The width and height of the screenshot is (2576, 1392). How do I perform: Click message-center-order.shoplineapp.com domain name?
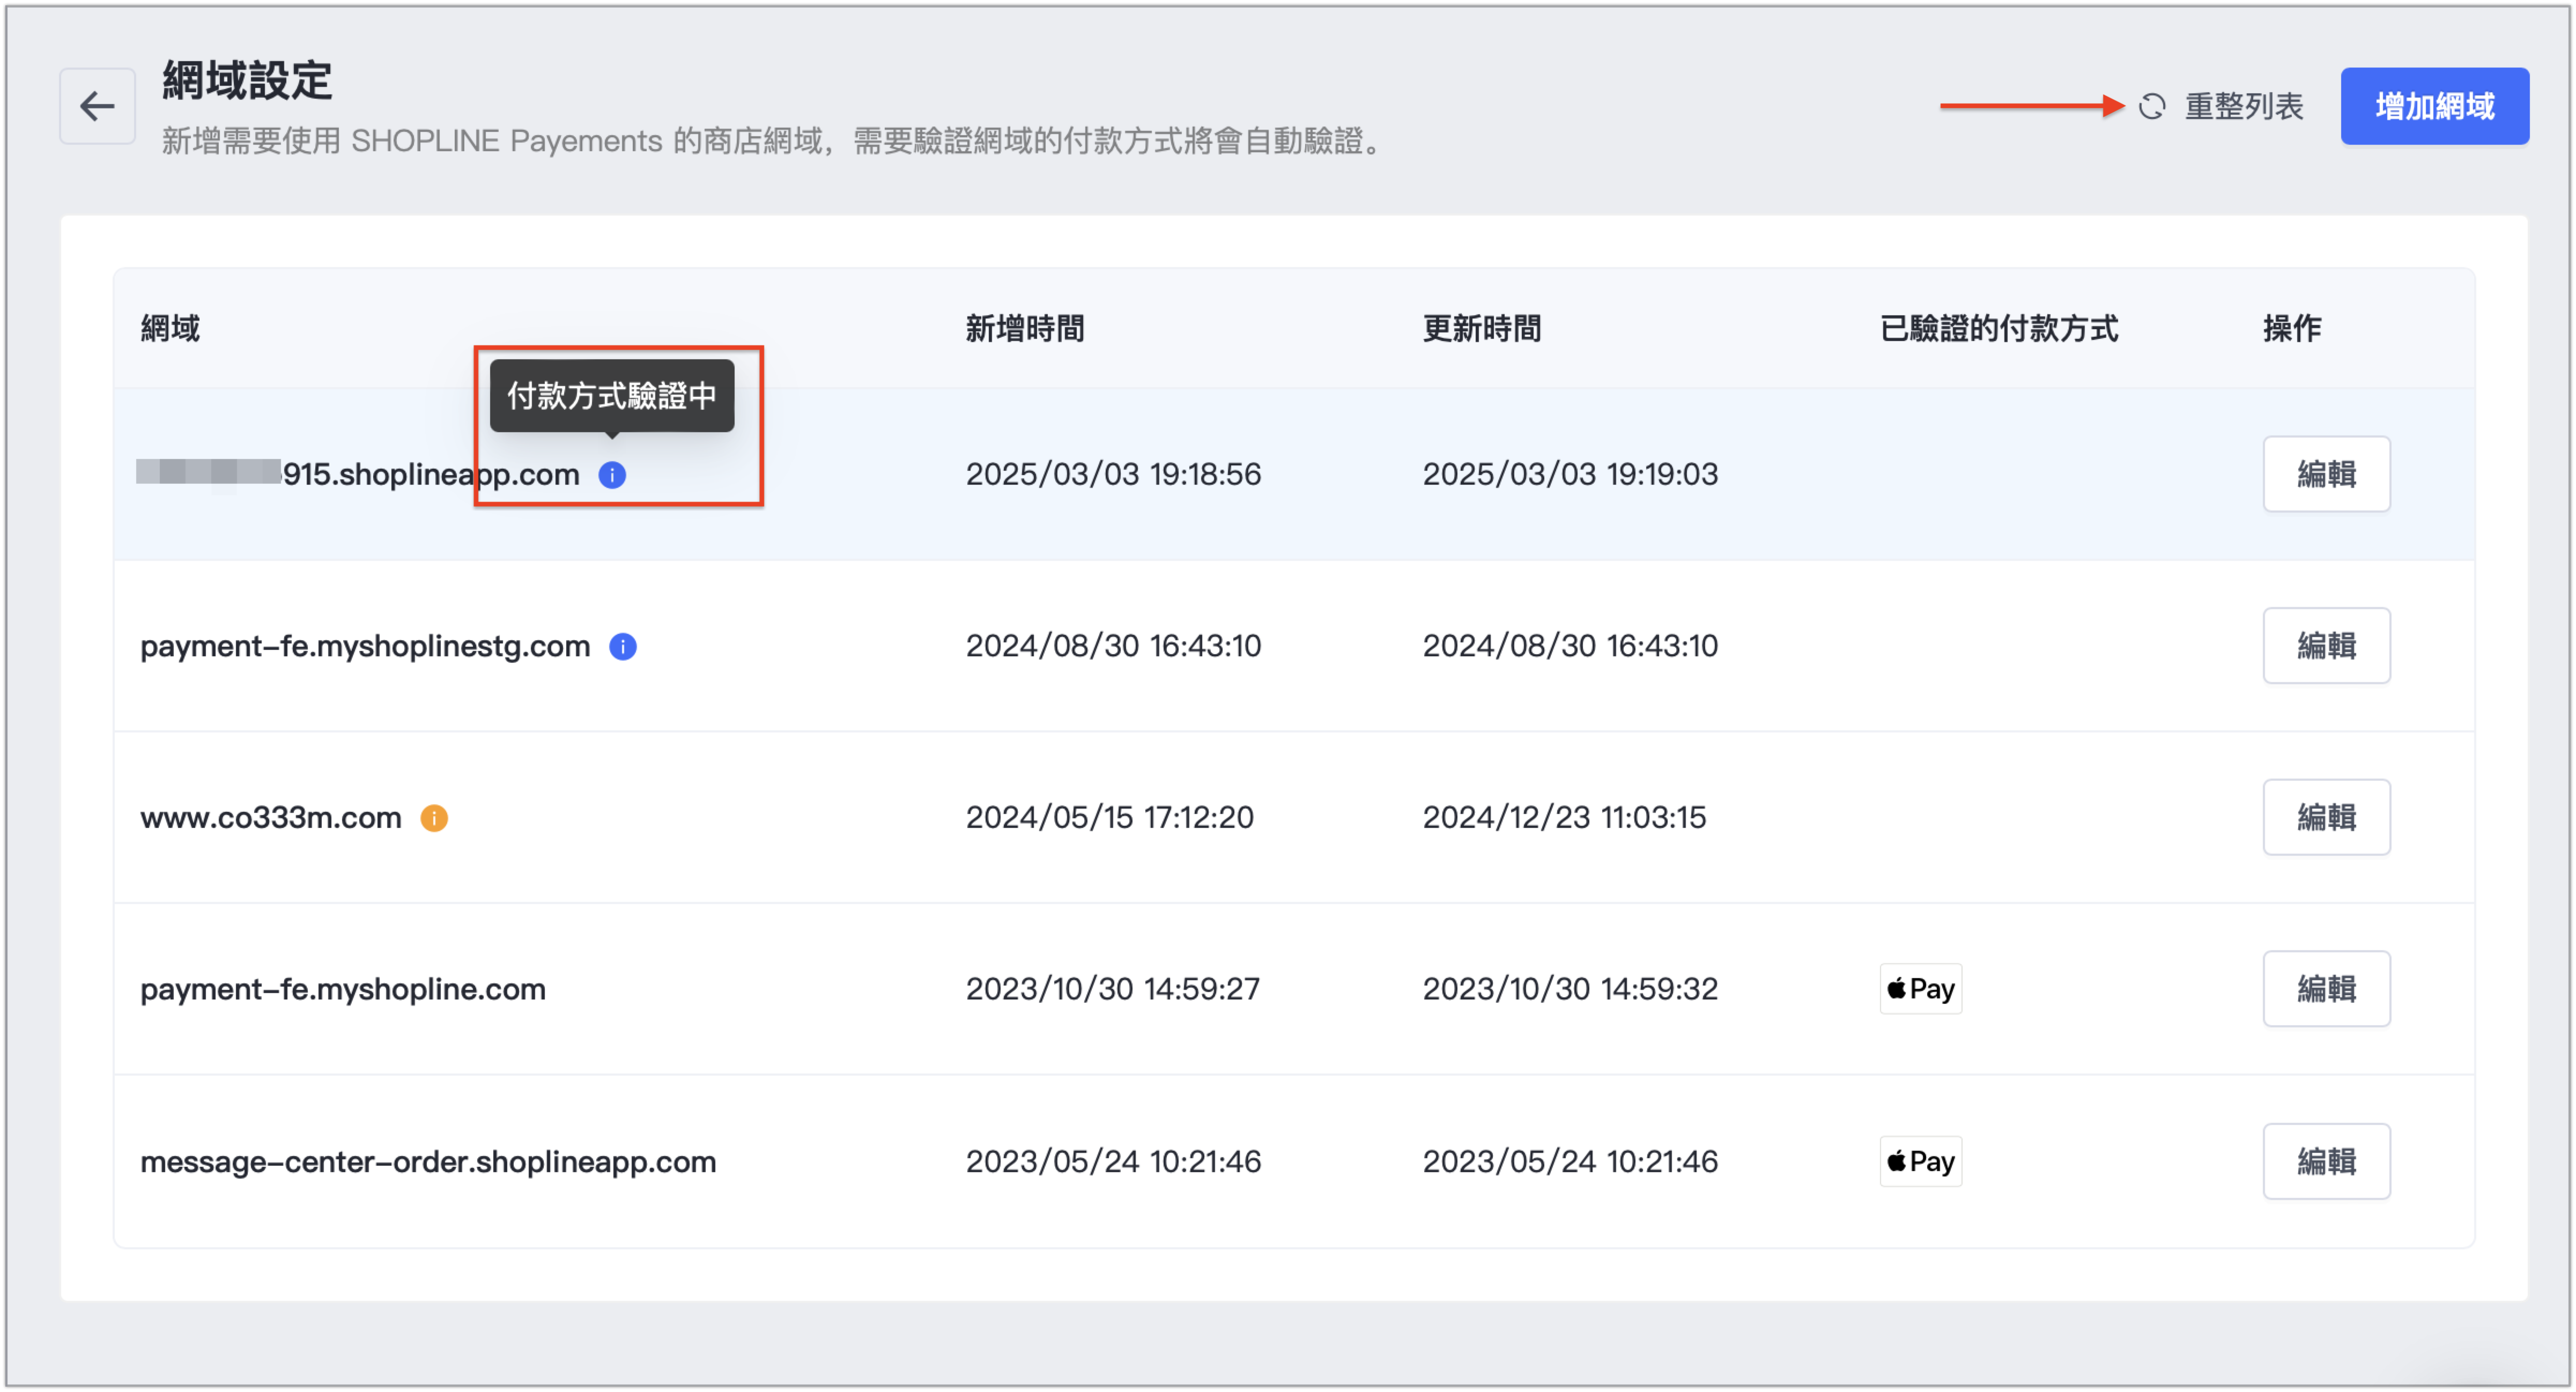point(428,1161)
